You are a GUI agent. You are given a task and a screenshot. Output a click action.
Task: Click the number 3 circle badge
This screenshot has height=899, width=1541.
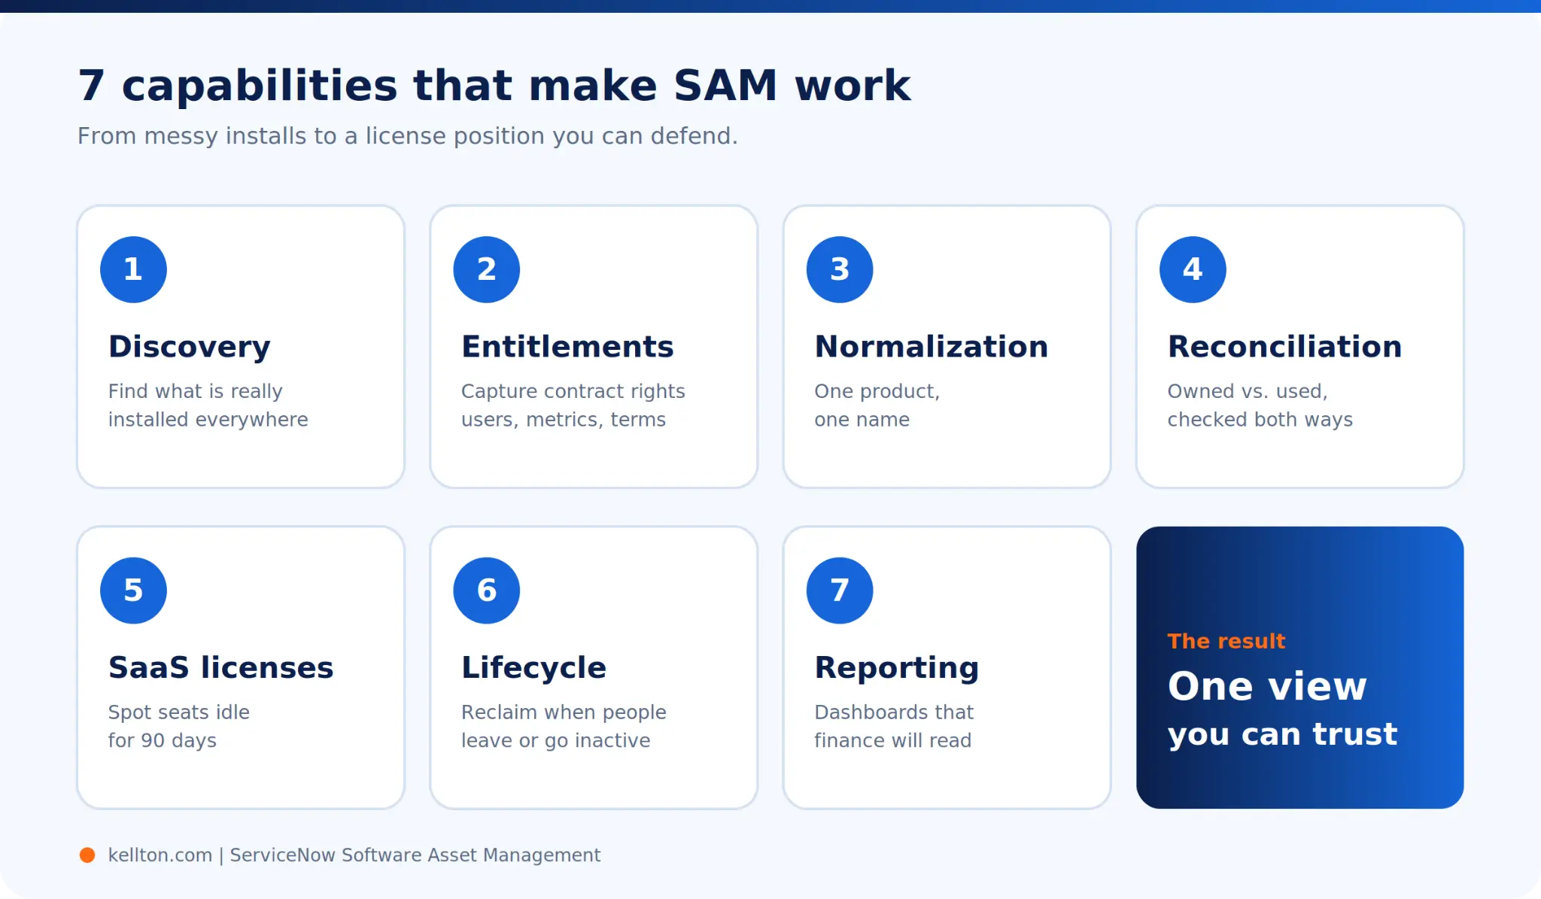(x=840, y=269)
